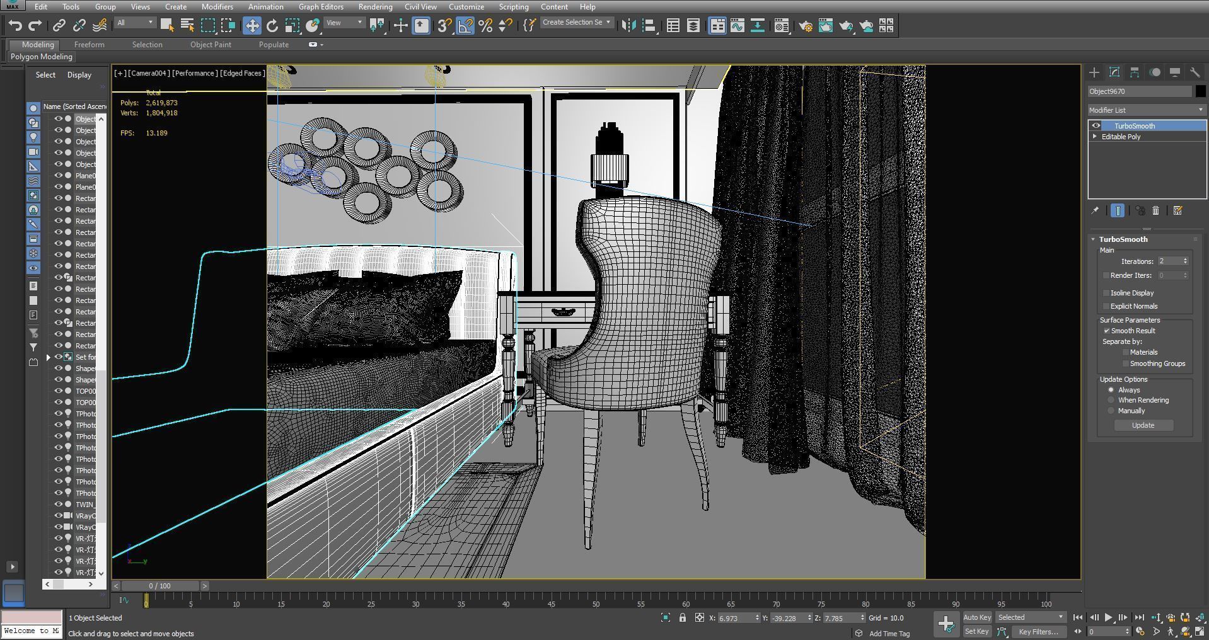
Task: Open the Motion command panel tab
Action: (x=1155, y=72)
